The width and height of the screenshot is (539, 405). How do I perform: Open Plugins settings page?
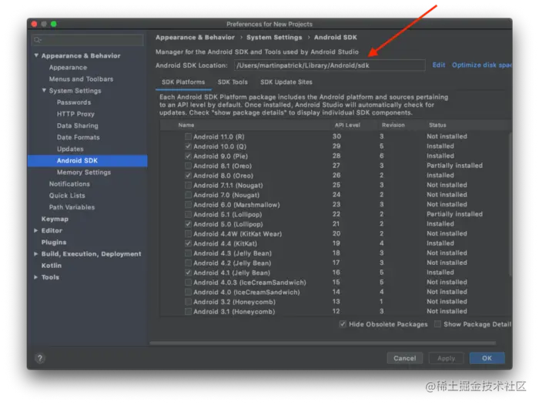coord(54,243)
